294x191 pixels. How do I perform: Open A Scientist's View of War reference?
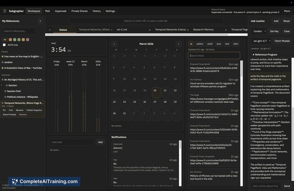tap(23, 68)
